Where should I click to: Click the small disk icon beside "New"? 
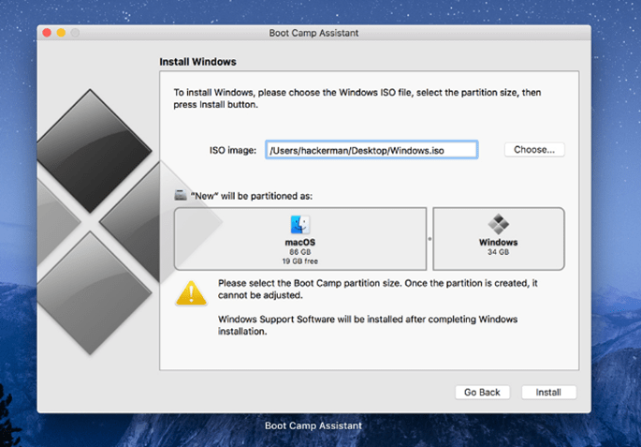pos(180,196)
